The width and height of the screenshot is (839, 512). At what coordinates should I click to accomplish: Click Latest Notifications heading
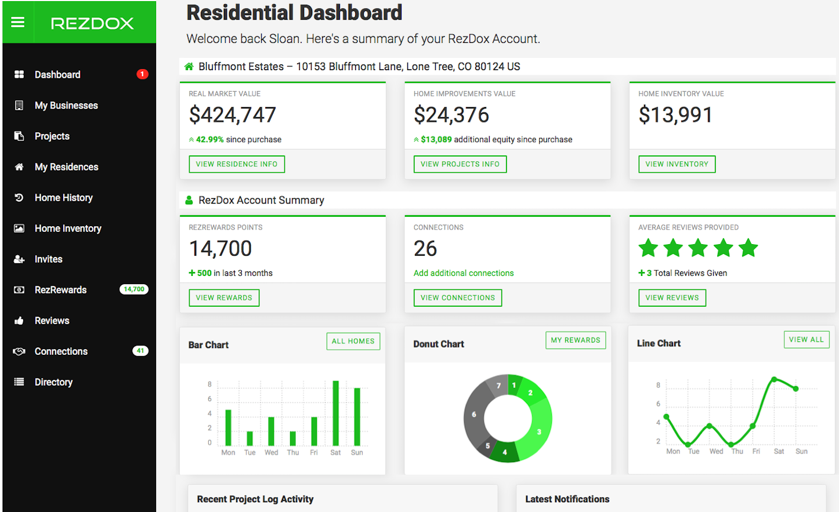[567, 499]
